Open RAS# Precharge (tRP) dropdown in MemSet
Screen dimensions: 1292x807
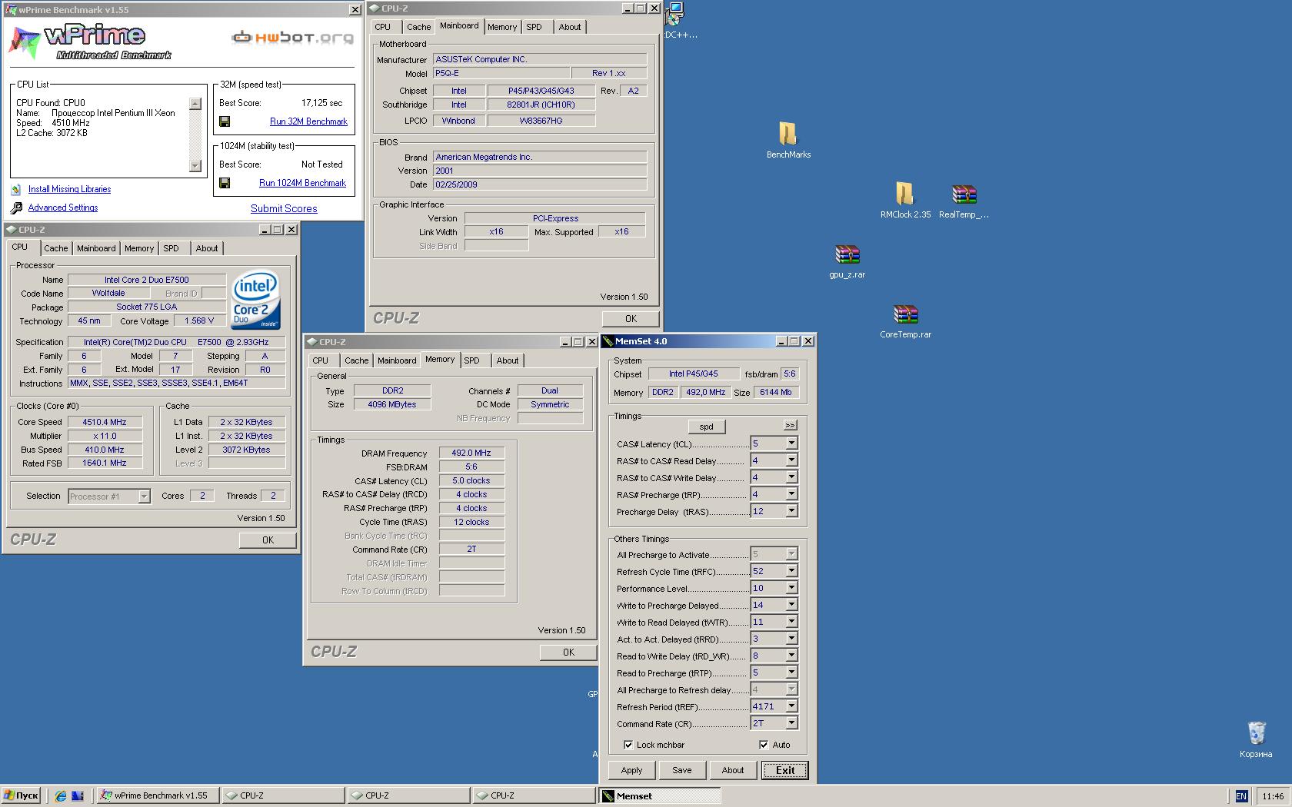point(791,494)
